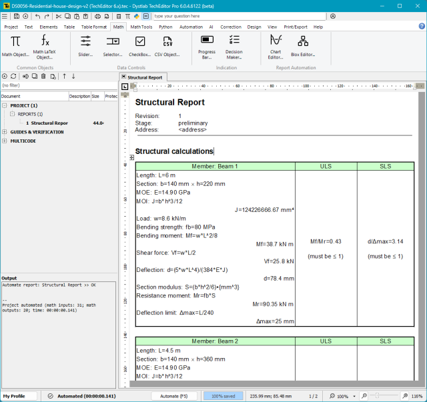427x402 pixels.
Task: Click the table handle icon above Beam 1 table
Action: click(132, 157)
